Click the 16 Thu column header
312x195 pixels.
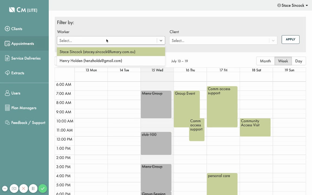190,70
